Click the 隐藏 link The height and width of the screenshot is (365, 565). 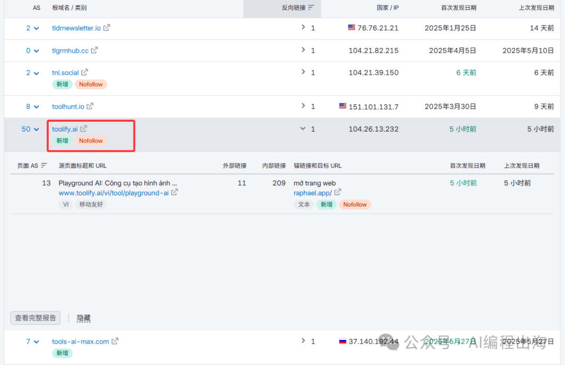coord(84,317)
